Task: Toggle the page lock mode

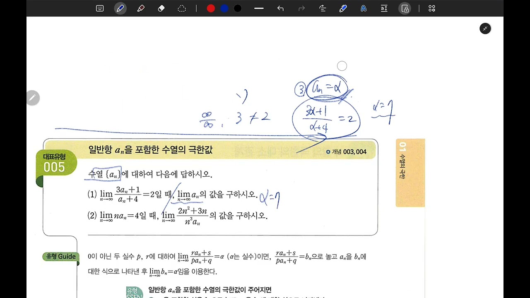Action: (x=405, y=8)
